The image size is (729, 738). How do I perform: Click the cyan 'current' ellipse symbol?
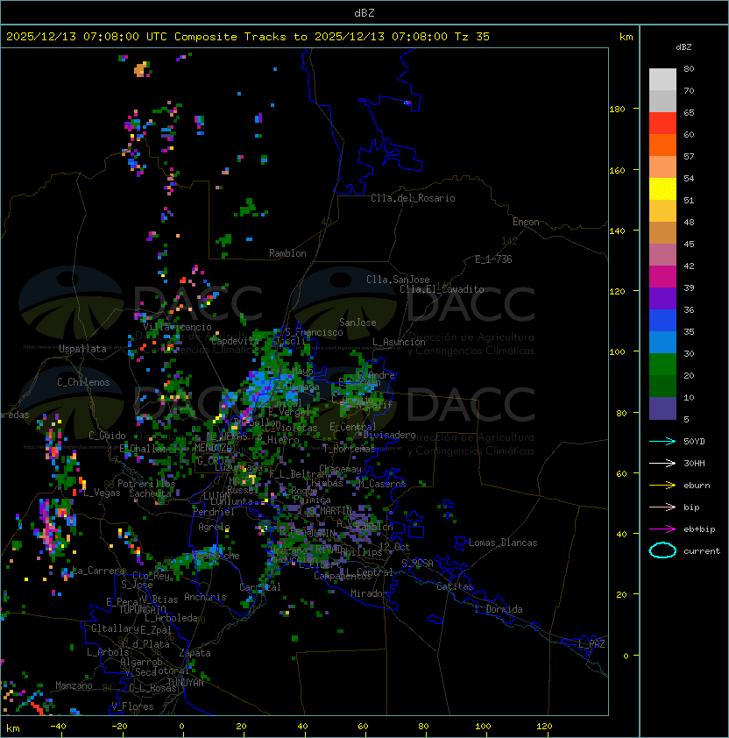[662, 550]
